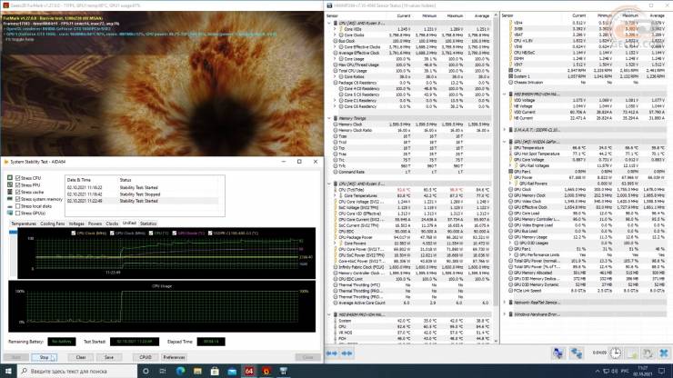The width and height of the screenshot is (673, 378).
Task: Click the HWiNFO clock reset timer icon
Action: (616, 353)
